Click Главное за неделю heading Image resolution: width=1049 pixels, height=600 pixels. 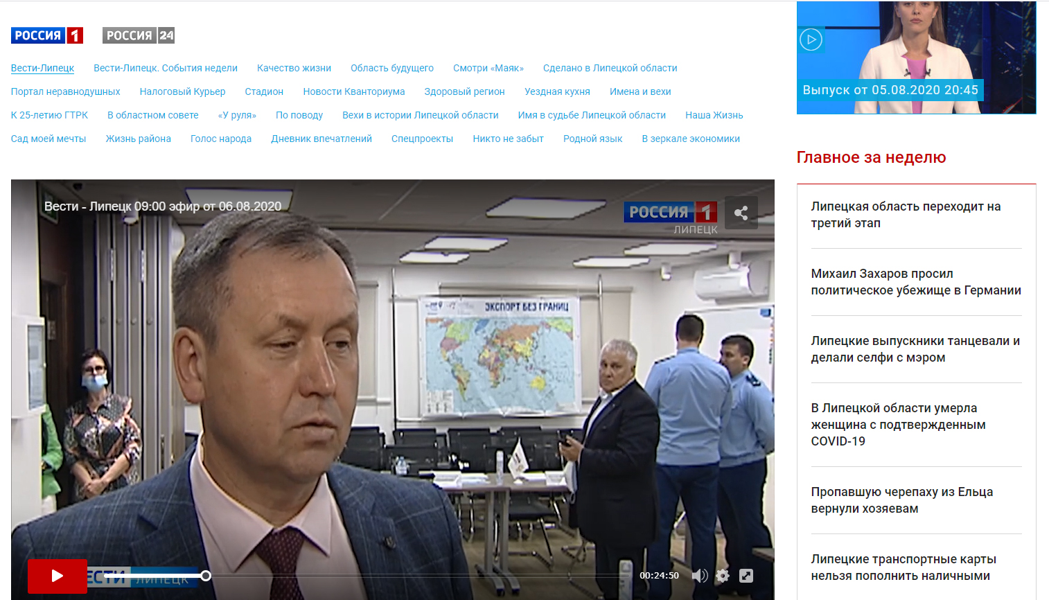point(871,157)
